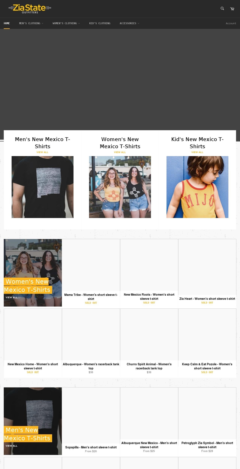240x469 pixels.
Task: Open the search magnifier icon
Action: click(222, 9)
